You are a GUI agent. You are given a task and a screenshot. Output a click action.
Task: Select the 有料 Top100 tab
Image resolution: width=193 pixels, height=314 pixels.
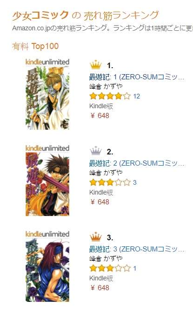pyautogui.click(x=35, y=46)
